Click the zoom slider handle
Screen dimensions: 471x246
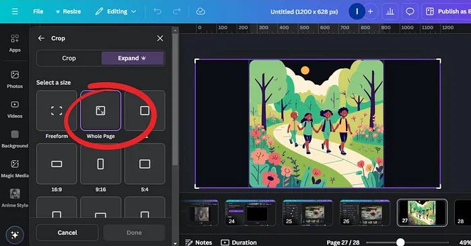click(400, 242)
